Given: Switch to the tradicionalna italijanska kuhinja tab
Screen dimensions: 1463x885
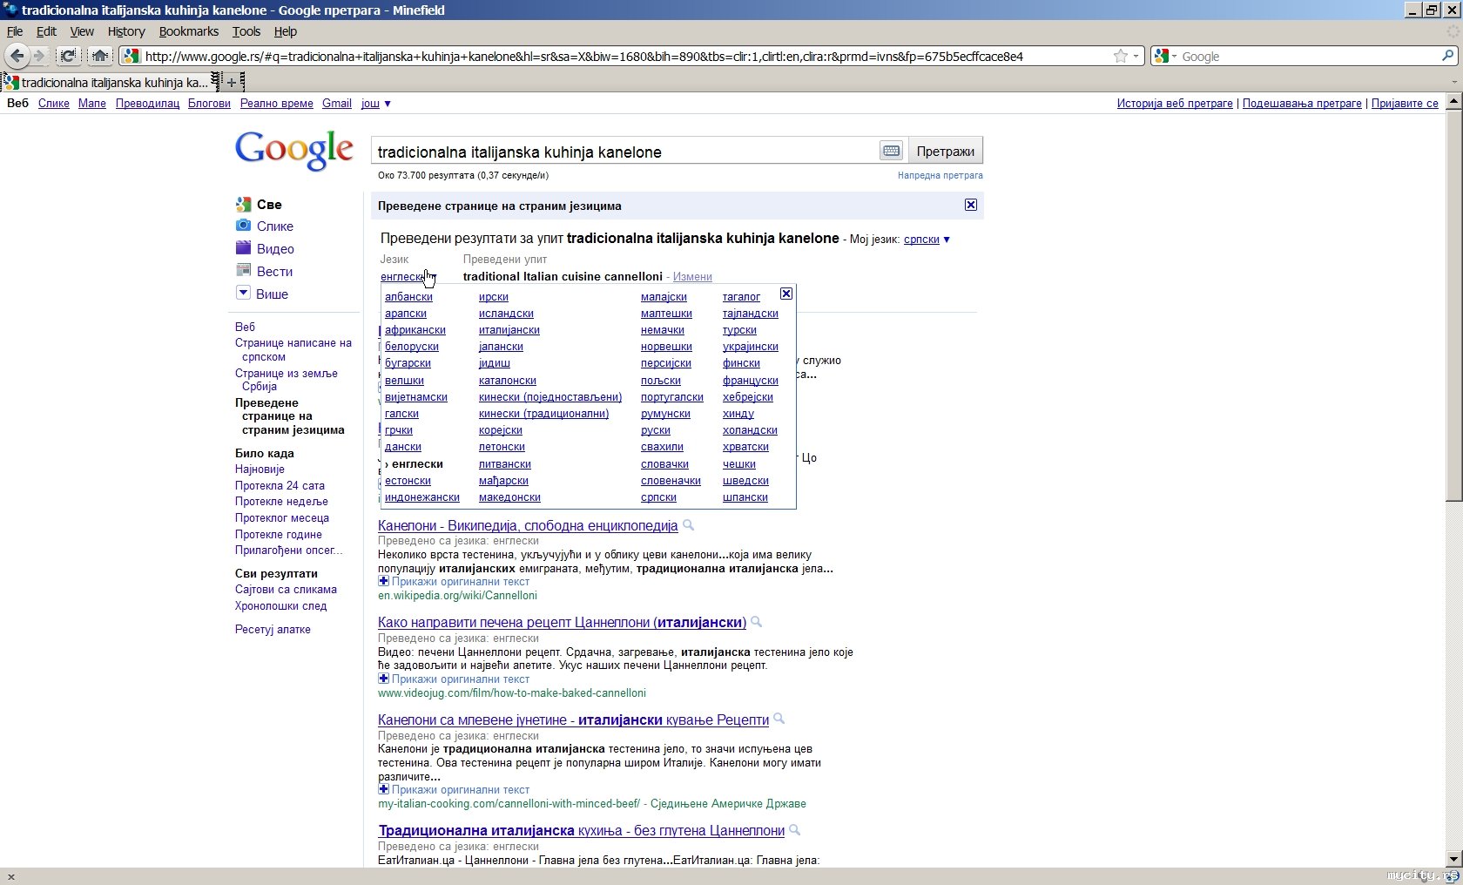Looking at the screenshot, I should 110,82.
